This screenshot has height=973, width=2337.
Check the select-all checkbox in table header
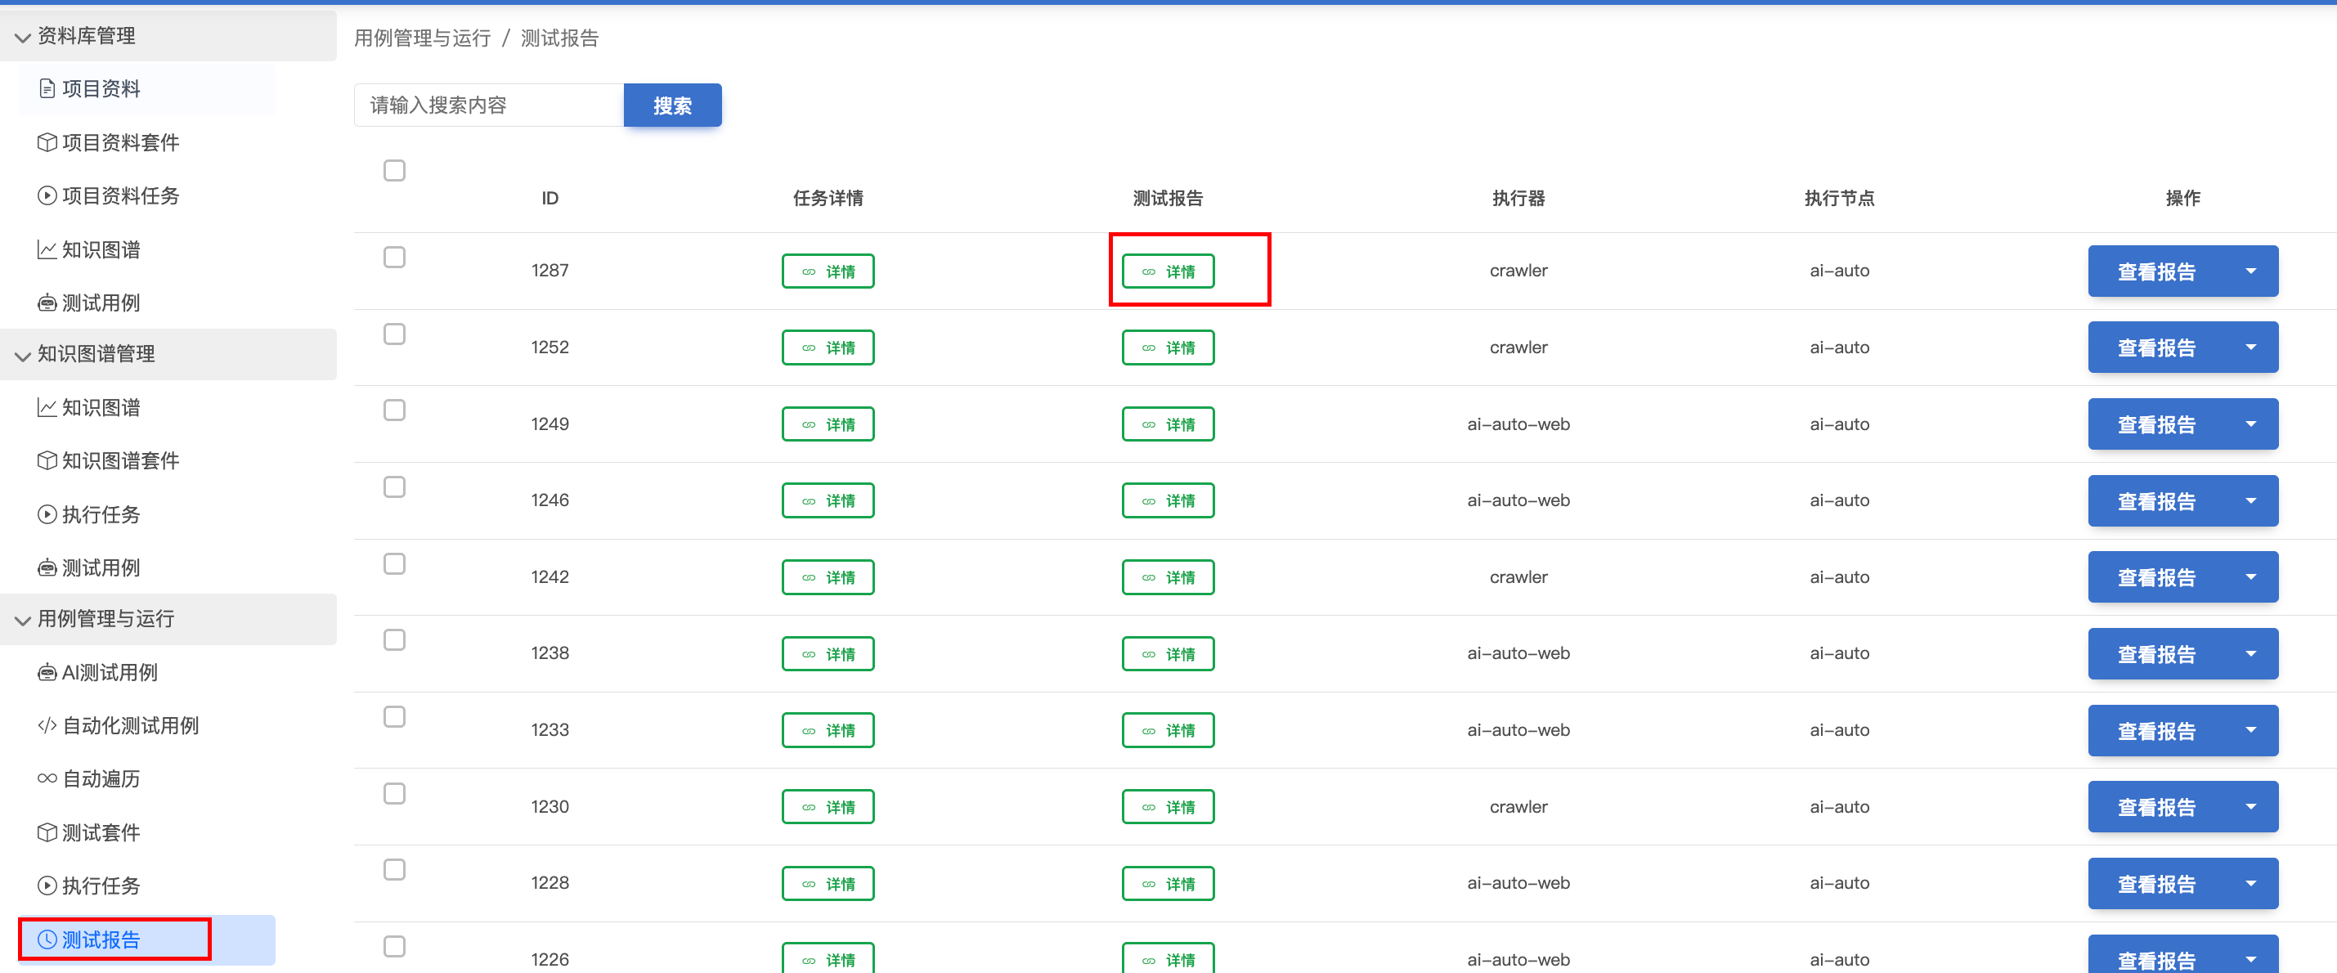[394, 170]
